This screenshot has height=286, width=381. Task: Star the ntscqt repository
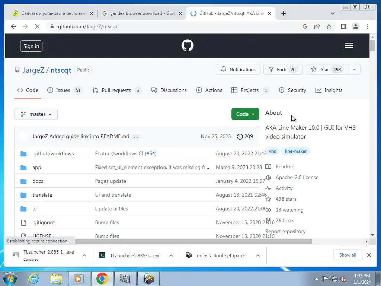pyautogui.click(x=327, y=70)
